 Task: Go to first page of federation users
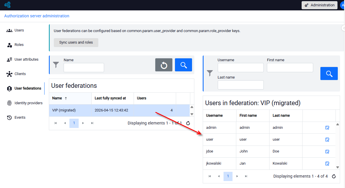tap(210, 176)
